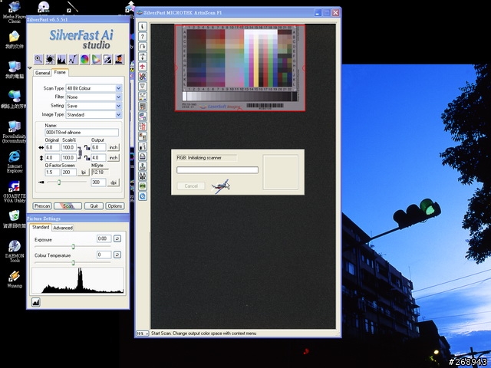
Task: Click the Screen field showing 200
Action: coord(69,172)
